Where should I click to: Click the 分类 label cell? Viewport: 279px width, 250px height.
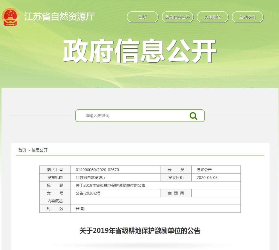tap(176, 170)
